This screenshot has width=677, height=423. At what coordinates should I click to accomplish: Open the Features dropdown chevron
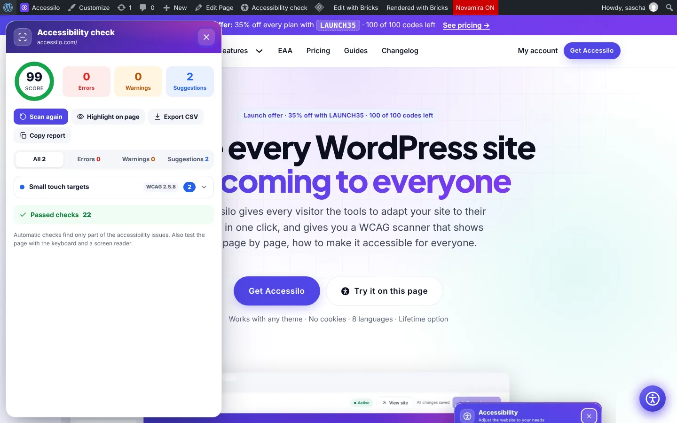(x=260, y=51)
